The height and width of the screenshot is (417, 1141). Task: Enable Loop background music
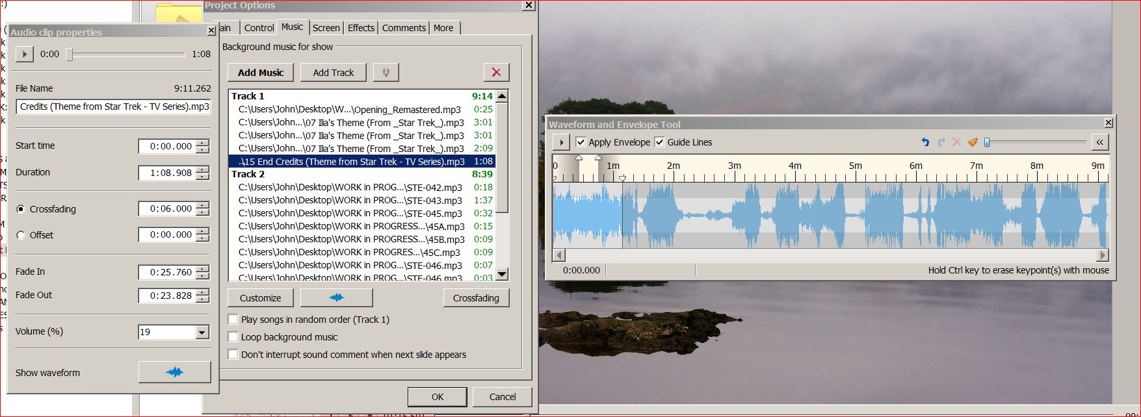[x=233, y=337]
